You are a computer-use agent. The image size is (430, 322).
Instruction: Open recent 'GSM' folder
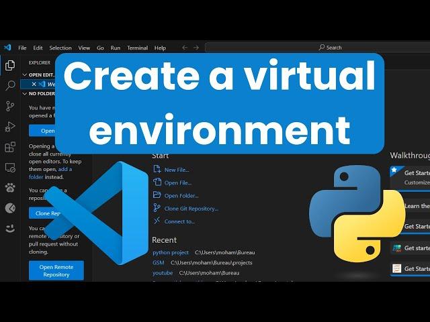point(159,262)
